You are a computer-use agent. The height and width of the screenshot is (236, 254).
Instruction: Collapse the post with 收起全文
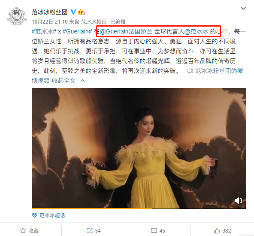(64, 81)
